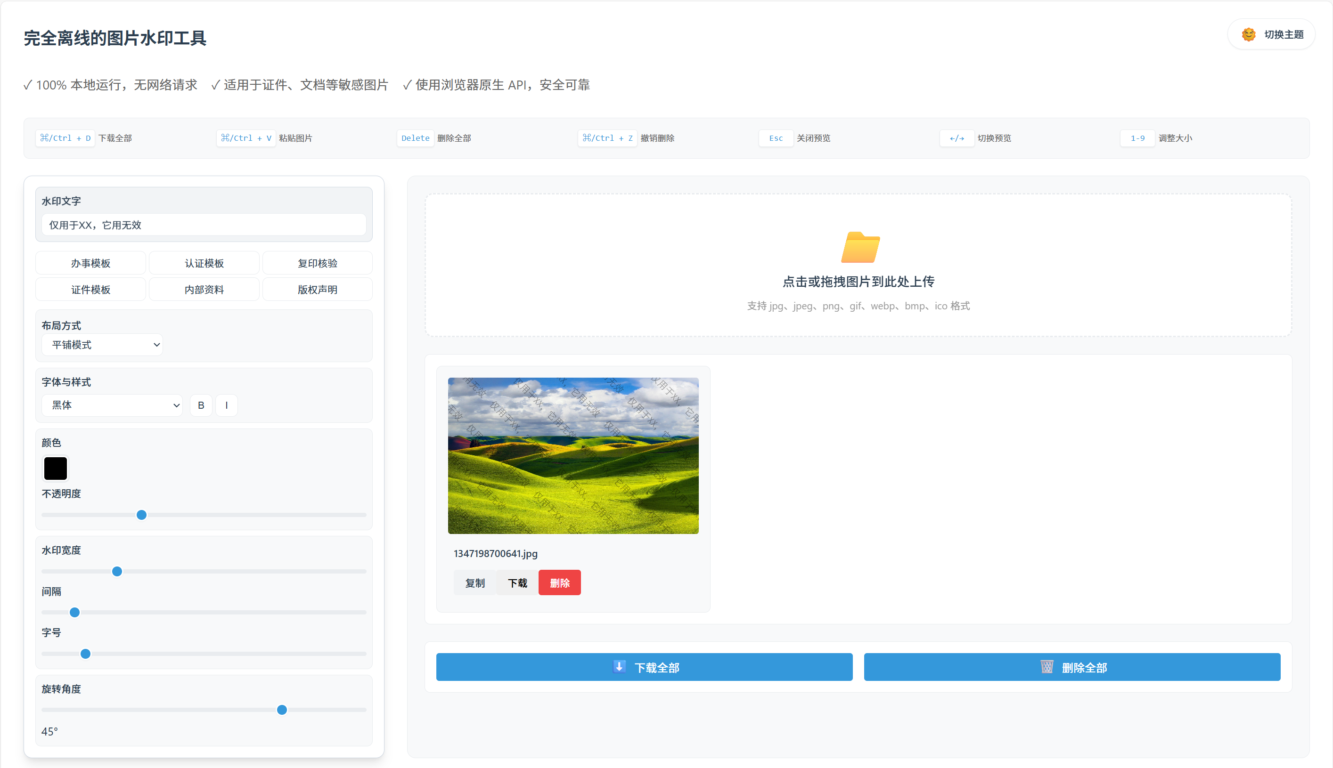Toggle bold style with the B button
Viewport: 1333px width, 768px height.
(x=201, y=405)
